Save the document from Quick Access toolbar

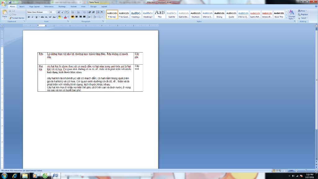point(10,2)
